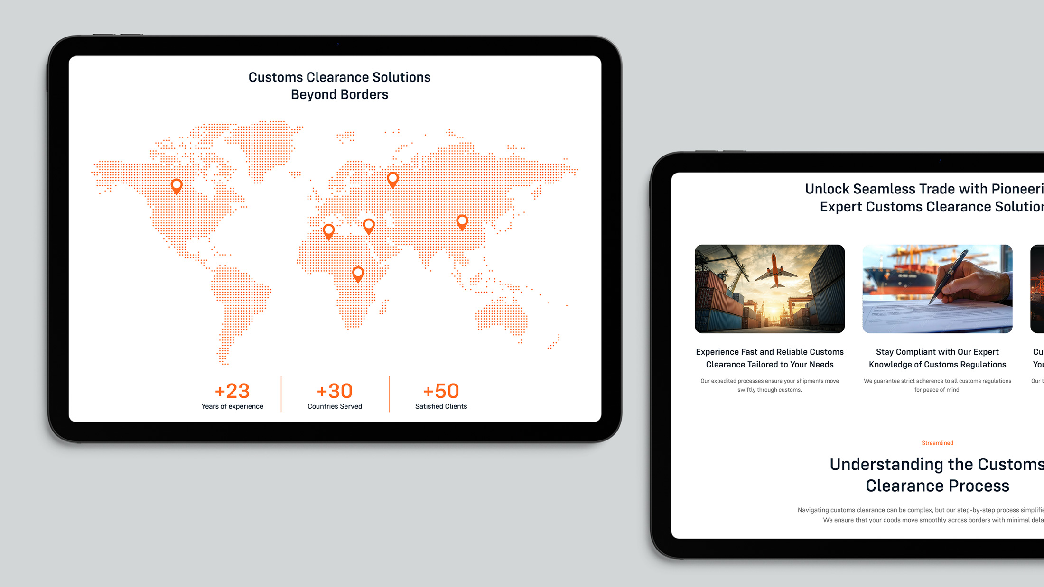Click the airplane over containers image
This screenshot has height=587, width=1044.
click(x=769, y=289)
